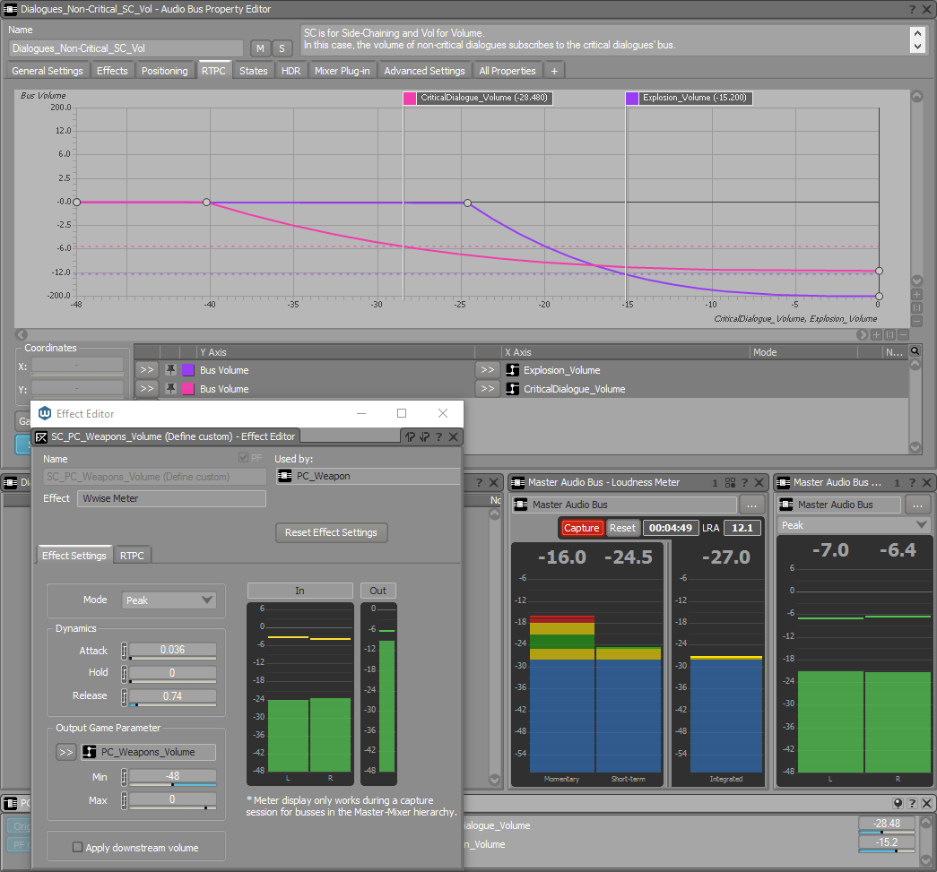Open help for the Master Audio Bus Meter panel
The width and height of the screenshot is (937, 872).
pos(912,482)
